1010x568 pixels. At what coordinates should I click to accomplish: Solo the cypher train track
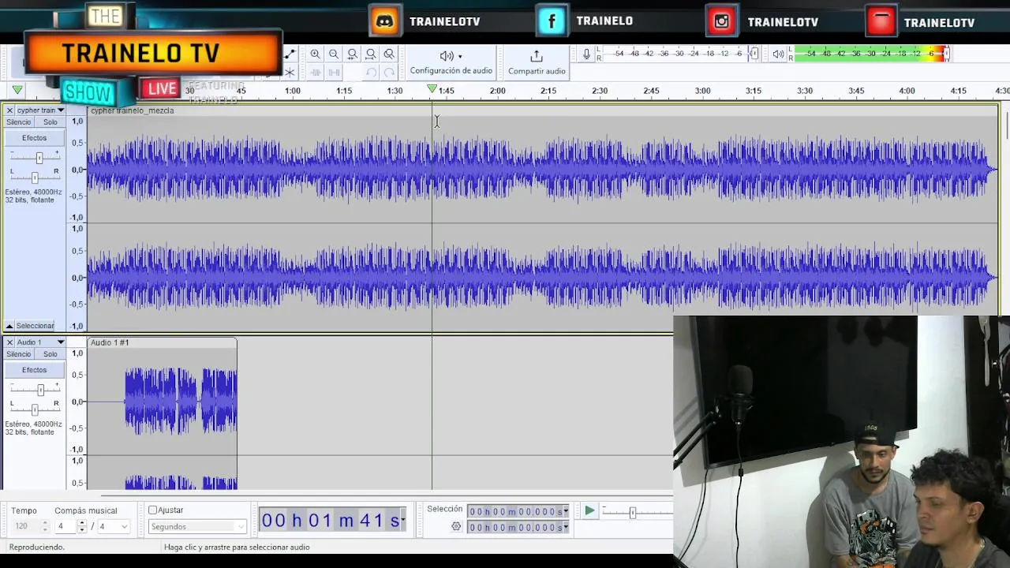(x=50, y=122)
